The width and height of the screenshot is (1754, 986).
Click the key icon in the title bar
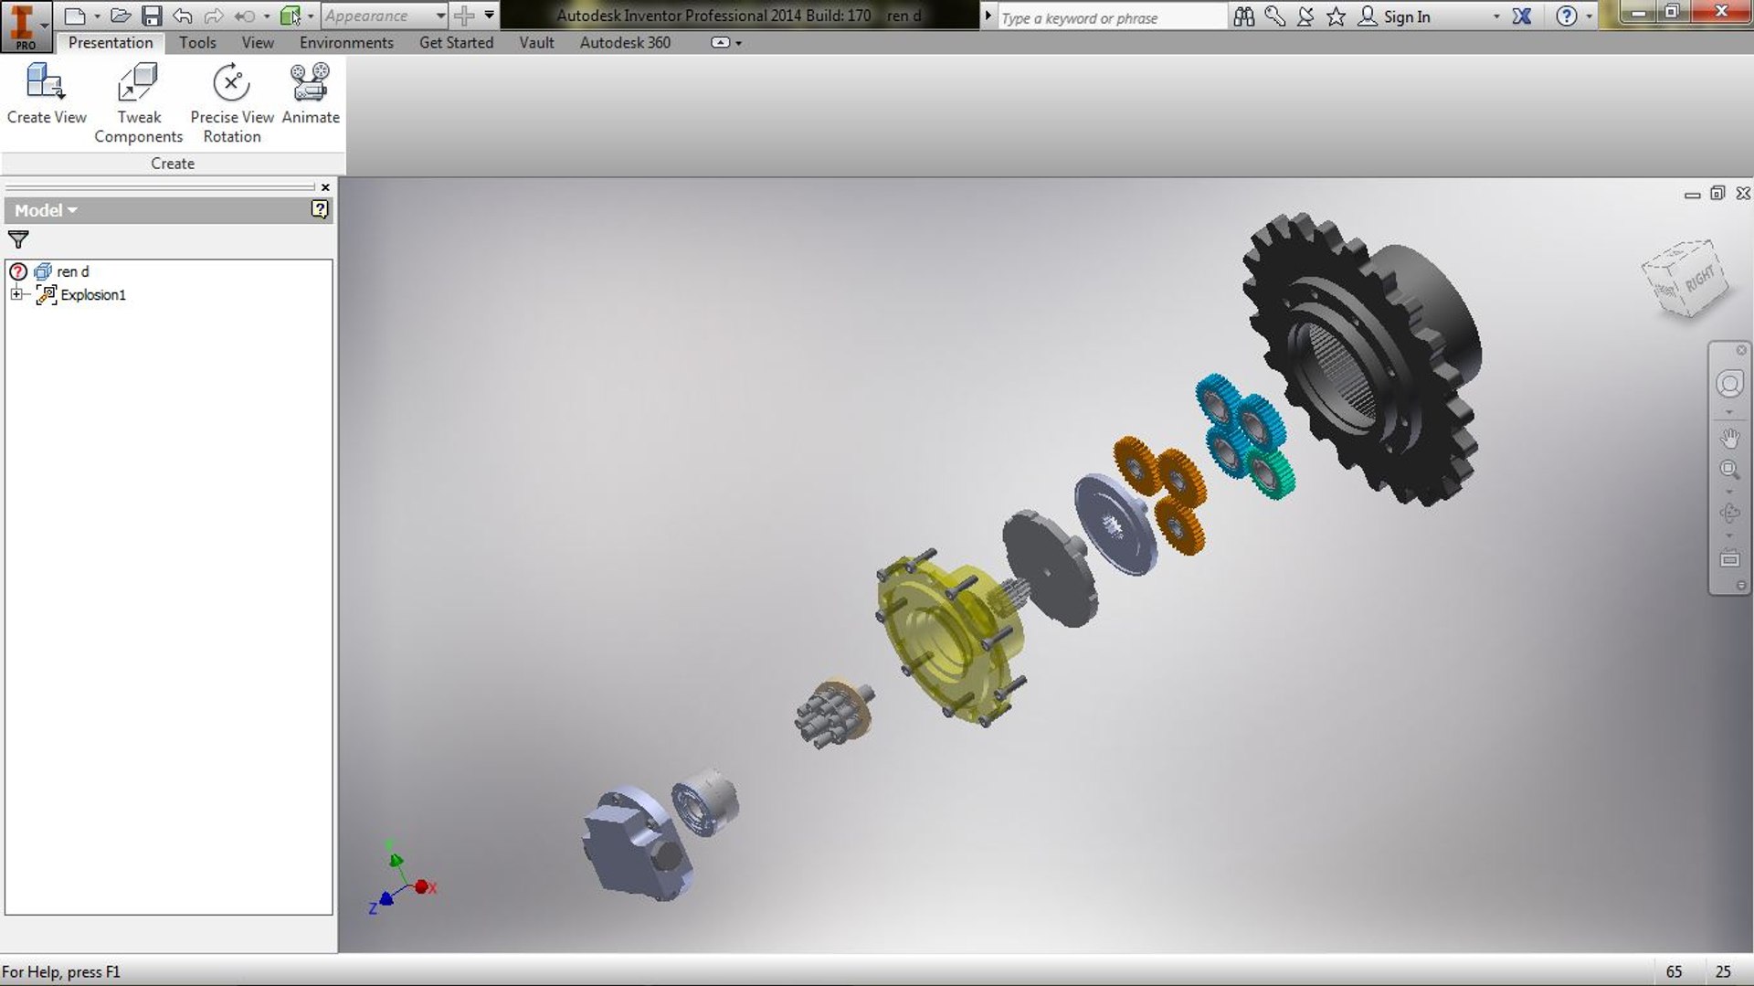click(1275, 16)
